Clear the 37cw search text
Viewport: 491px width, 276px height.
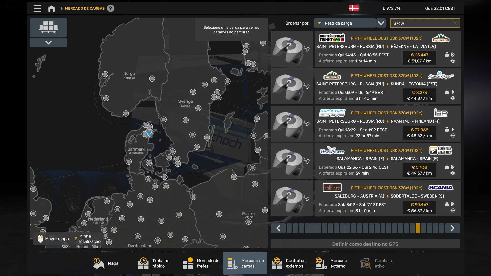[x=455, y=23]
